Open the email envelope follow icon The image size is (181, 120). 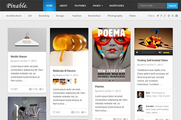pos(177,16)
